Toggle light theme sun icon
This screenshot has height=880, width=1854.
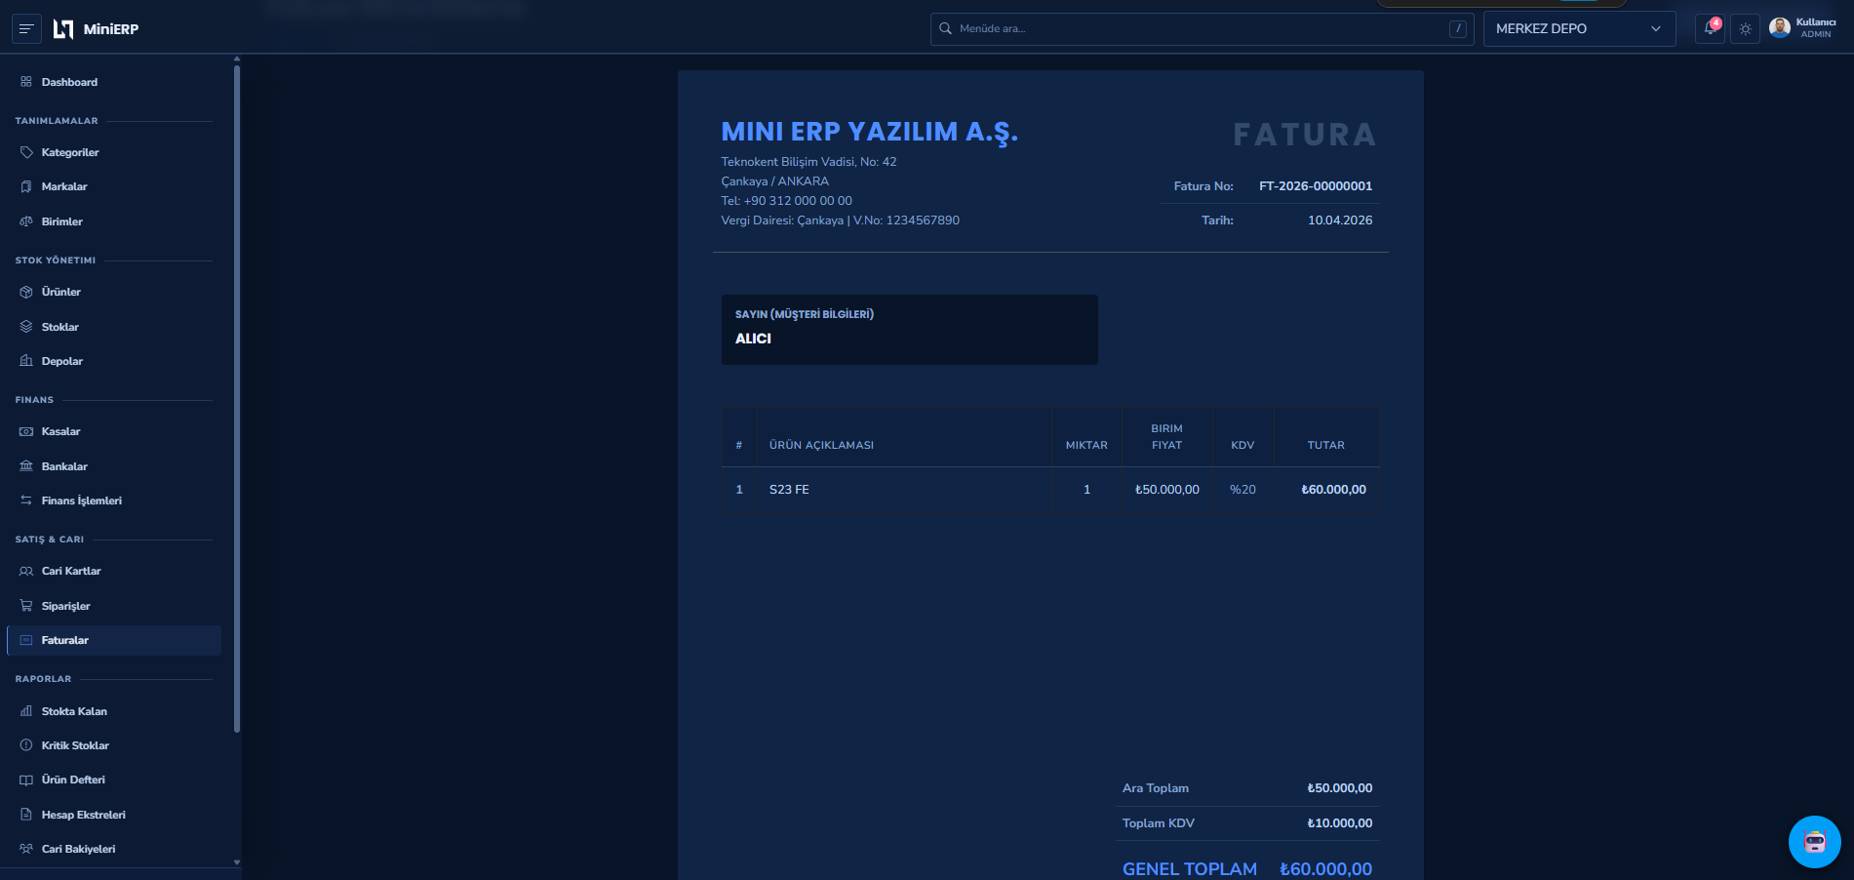[1746, 29]
